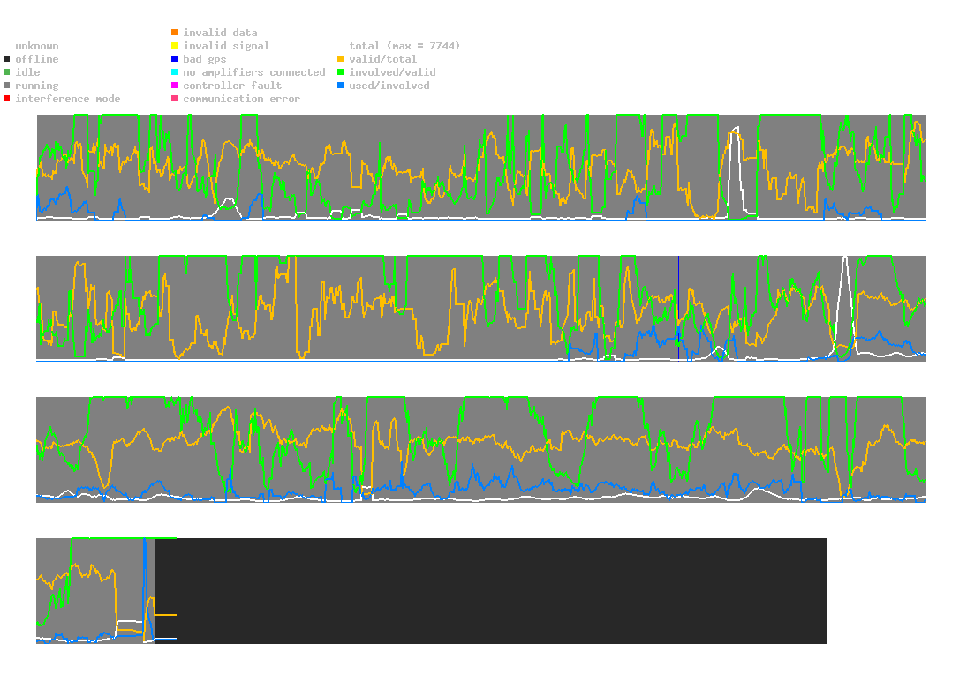
Task: Click the 'offline' legend label
Action: tap(37, 59)
